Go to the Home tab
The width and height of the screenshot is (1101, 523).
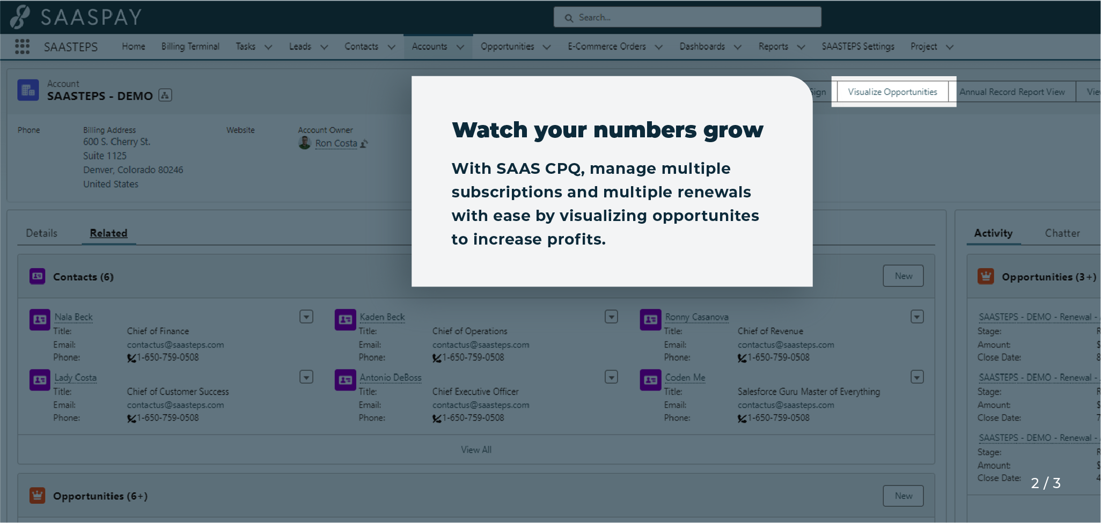point(134,47)
